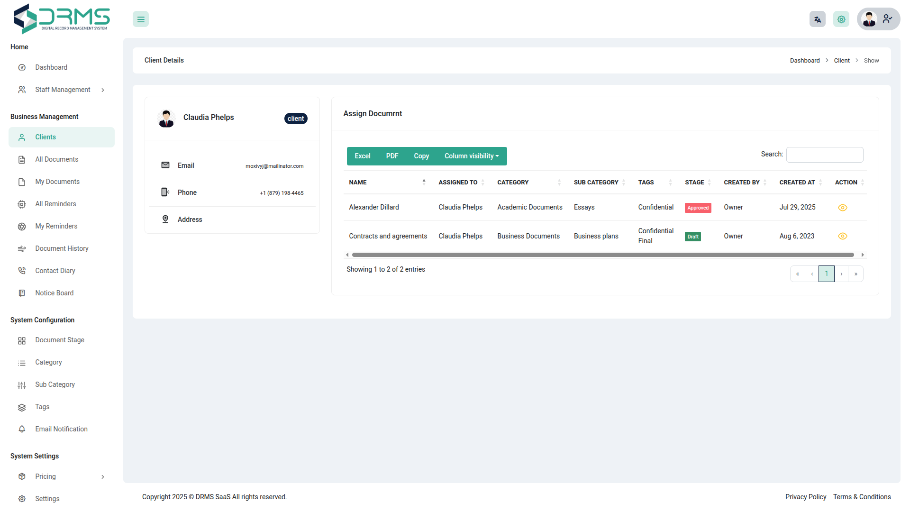Click the Dashboard breadcrumb link

804,61
